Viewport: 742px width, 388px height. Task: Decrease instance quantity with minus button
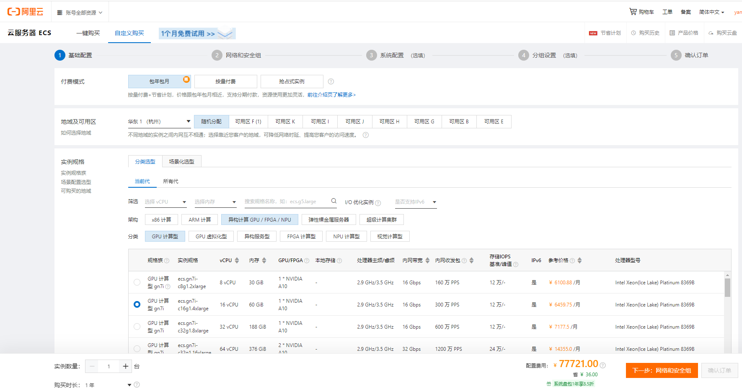[x=92, y=366]
